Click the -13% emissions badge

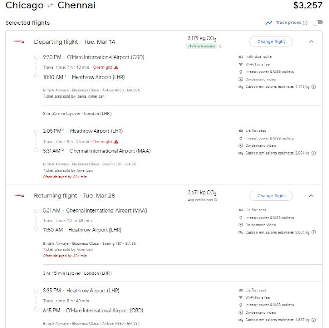(x=202, y=46)
